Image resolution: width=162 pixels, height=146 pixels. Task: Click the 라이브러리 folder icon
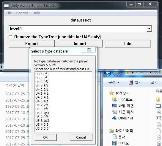point(111,131)
